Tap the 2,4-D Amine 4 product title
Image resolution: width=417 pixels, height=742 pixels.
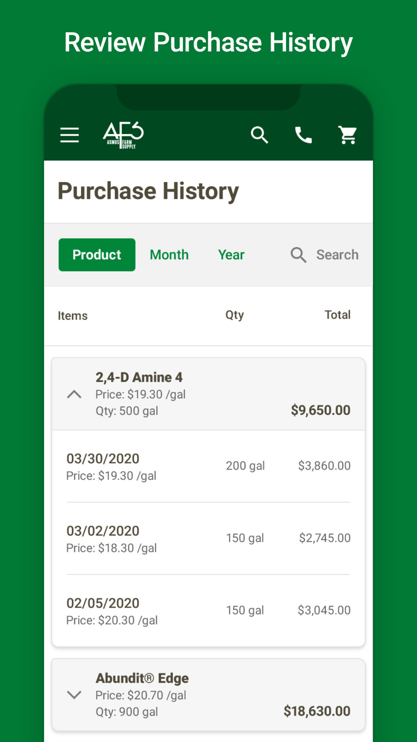pyautogui.click(x=139, y=377)
